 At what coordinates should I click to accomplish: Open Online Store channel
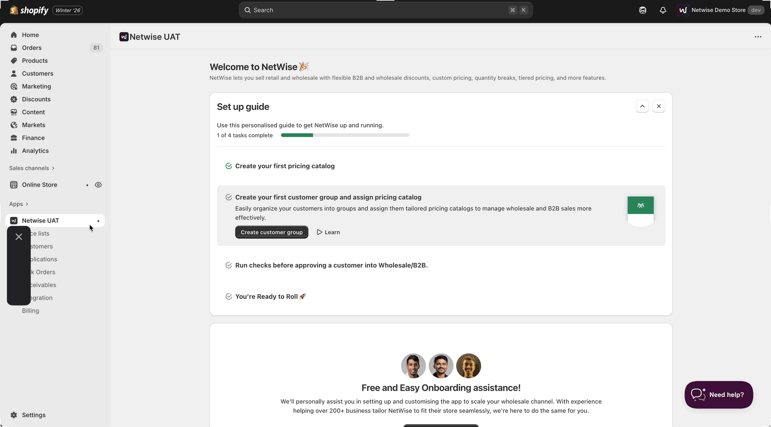[x=40, y=185]
